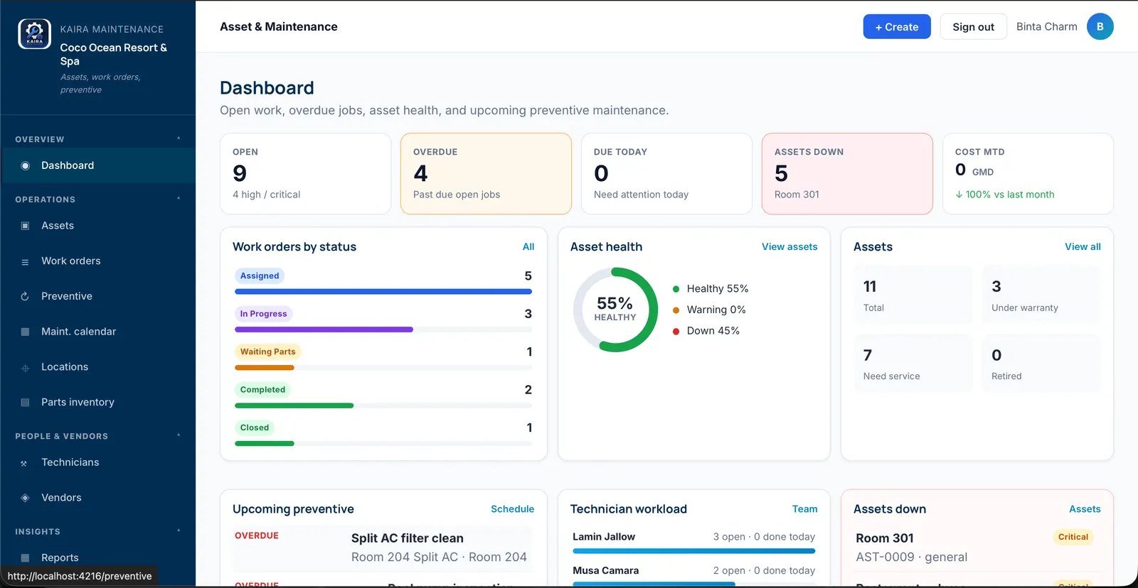Click the Dashboard sidebar icon
1138x588 pixels.
pyautogui.click(x=25, y=165)
